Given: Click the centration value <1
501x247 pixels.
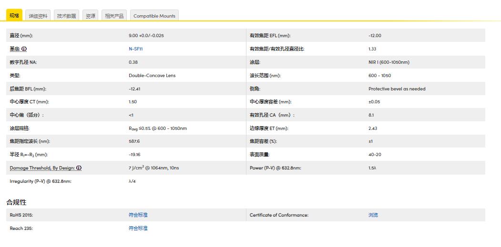Looking at the screenshot, I should coord(131,115).
